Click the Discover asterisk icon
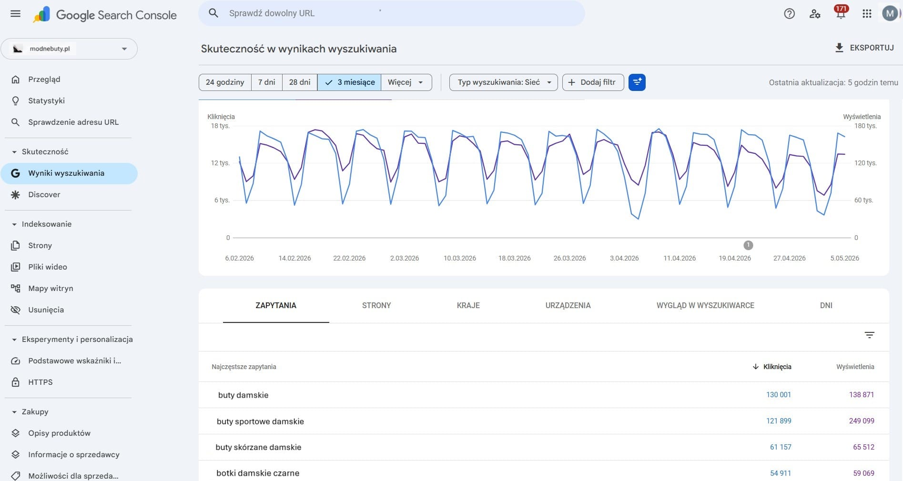 (15, 195)
